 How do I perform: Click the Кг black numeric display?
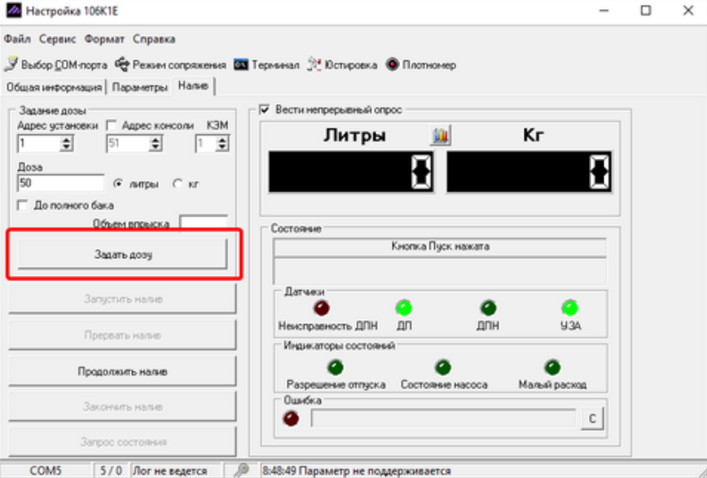pos(529,172)
